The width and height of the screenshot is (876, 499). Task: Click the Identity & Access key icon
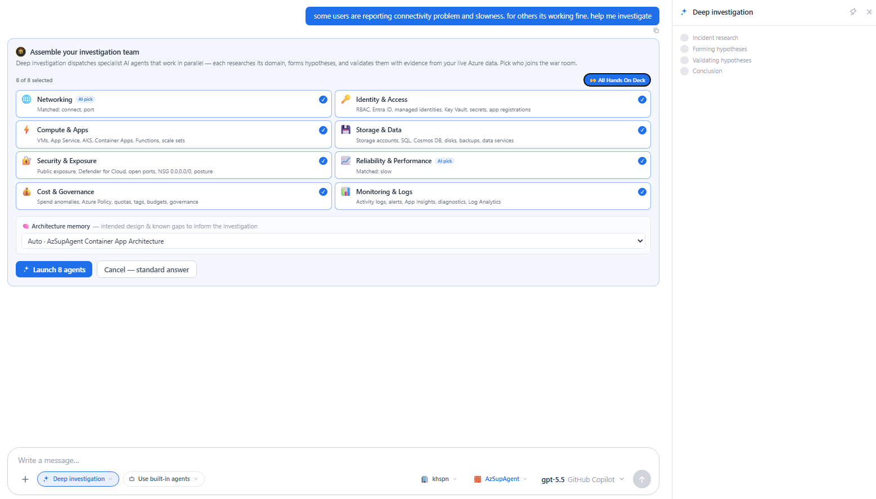click(345, 99)
